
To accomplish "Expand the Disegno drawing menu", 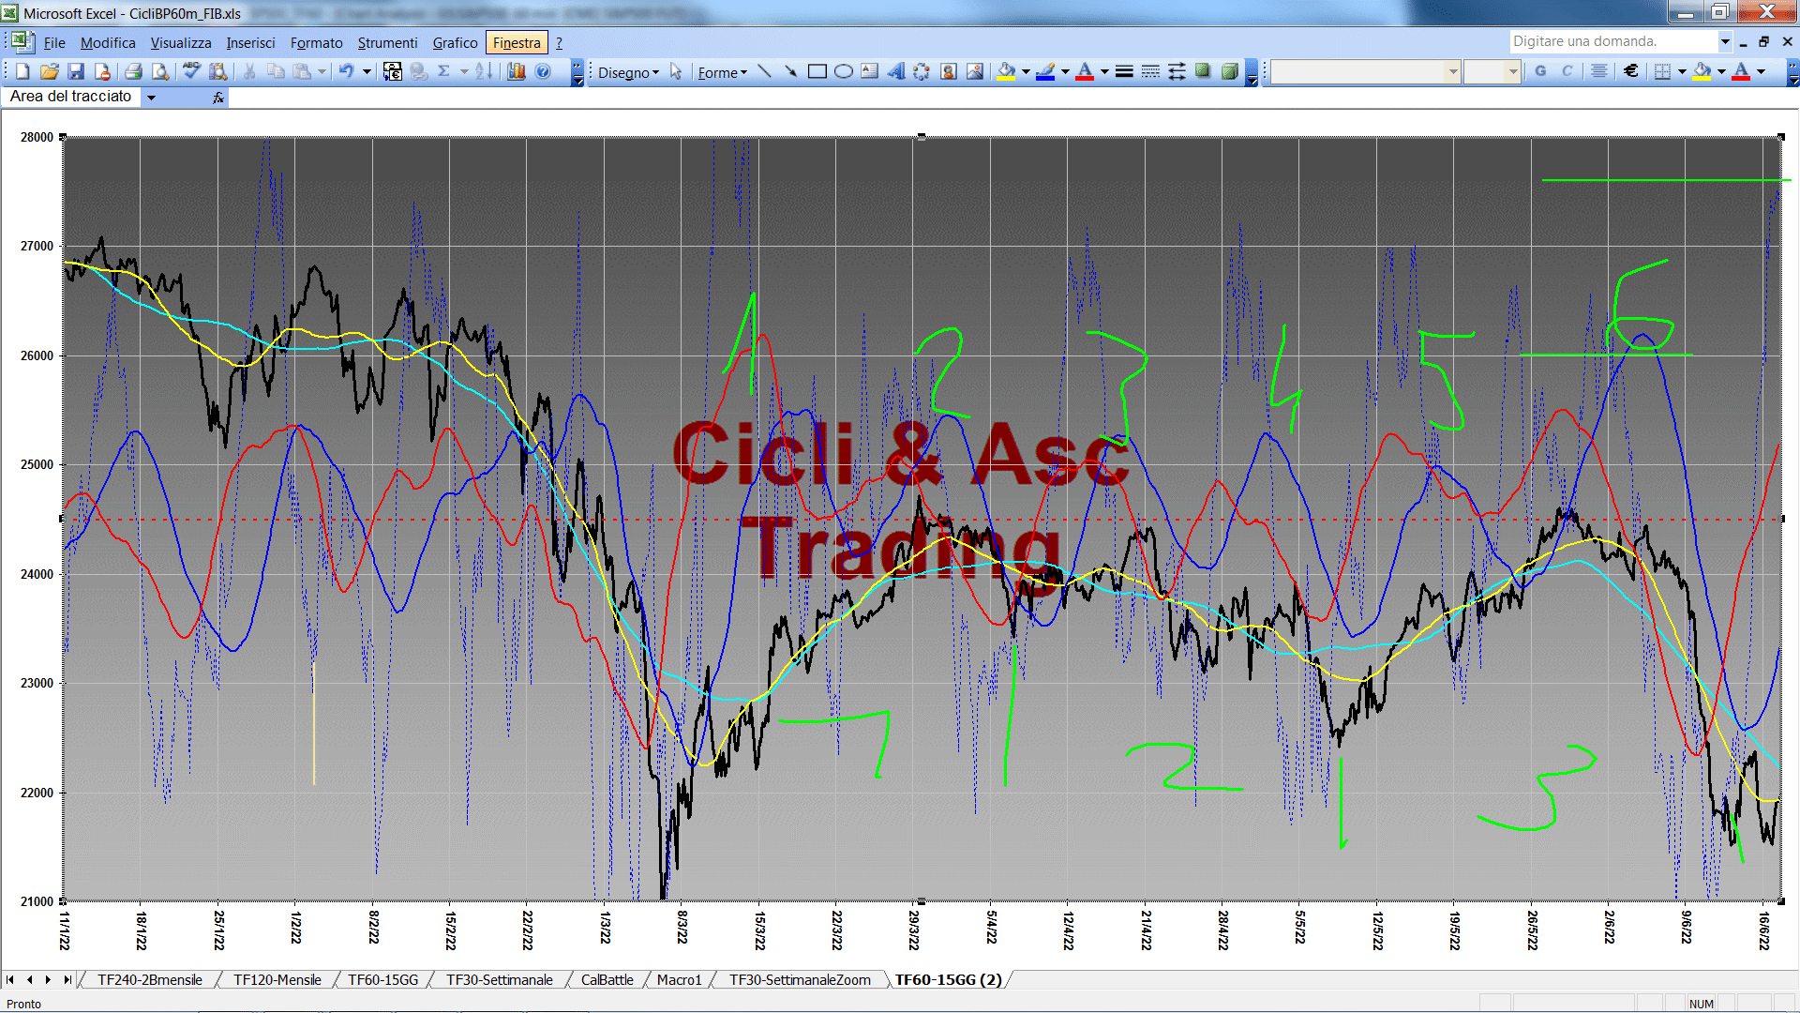I will (x=628, y=72).
